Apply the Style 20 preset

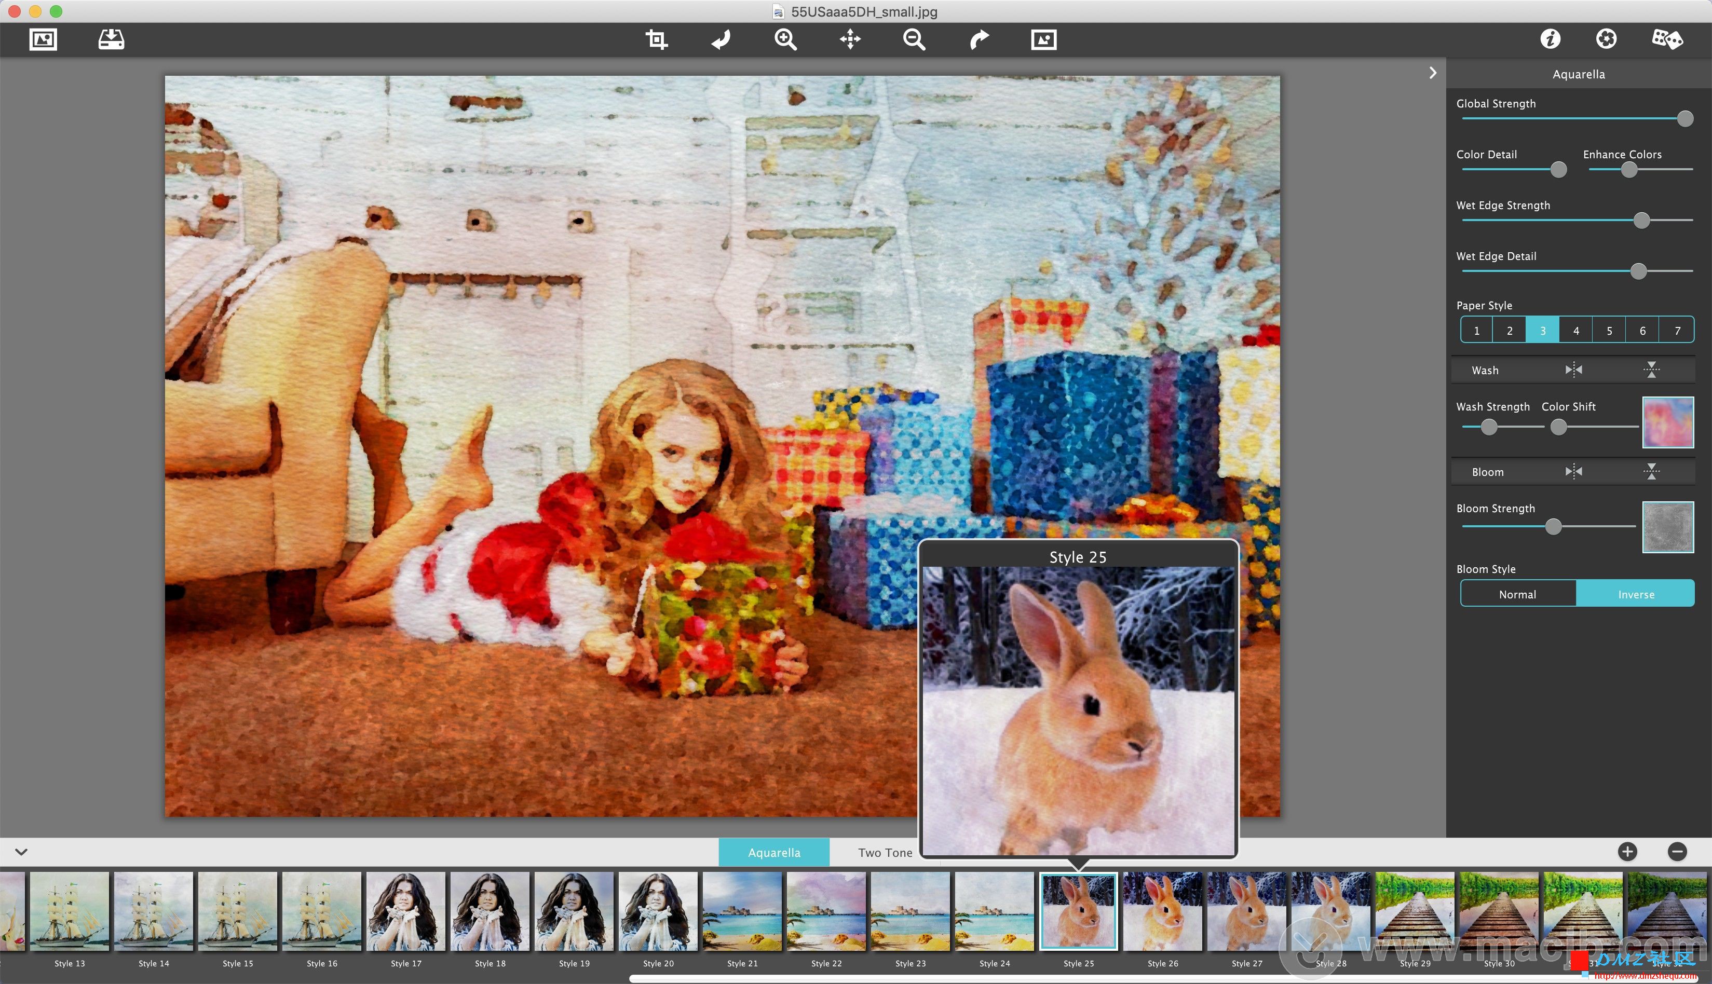658,910
